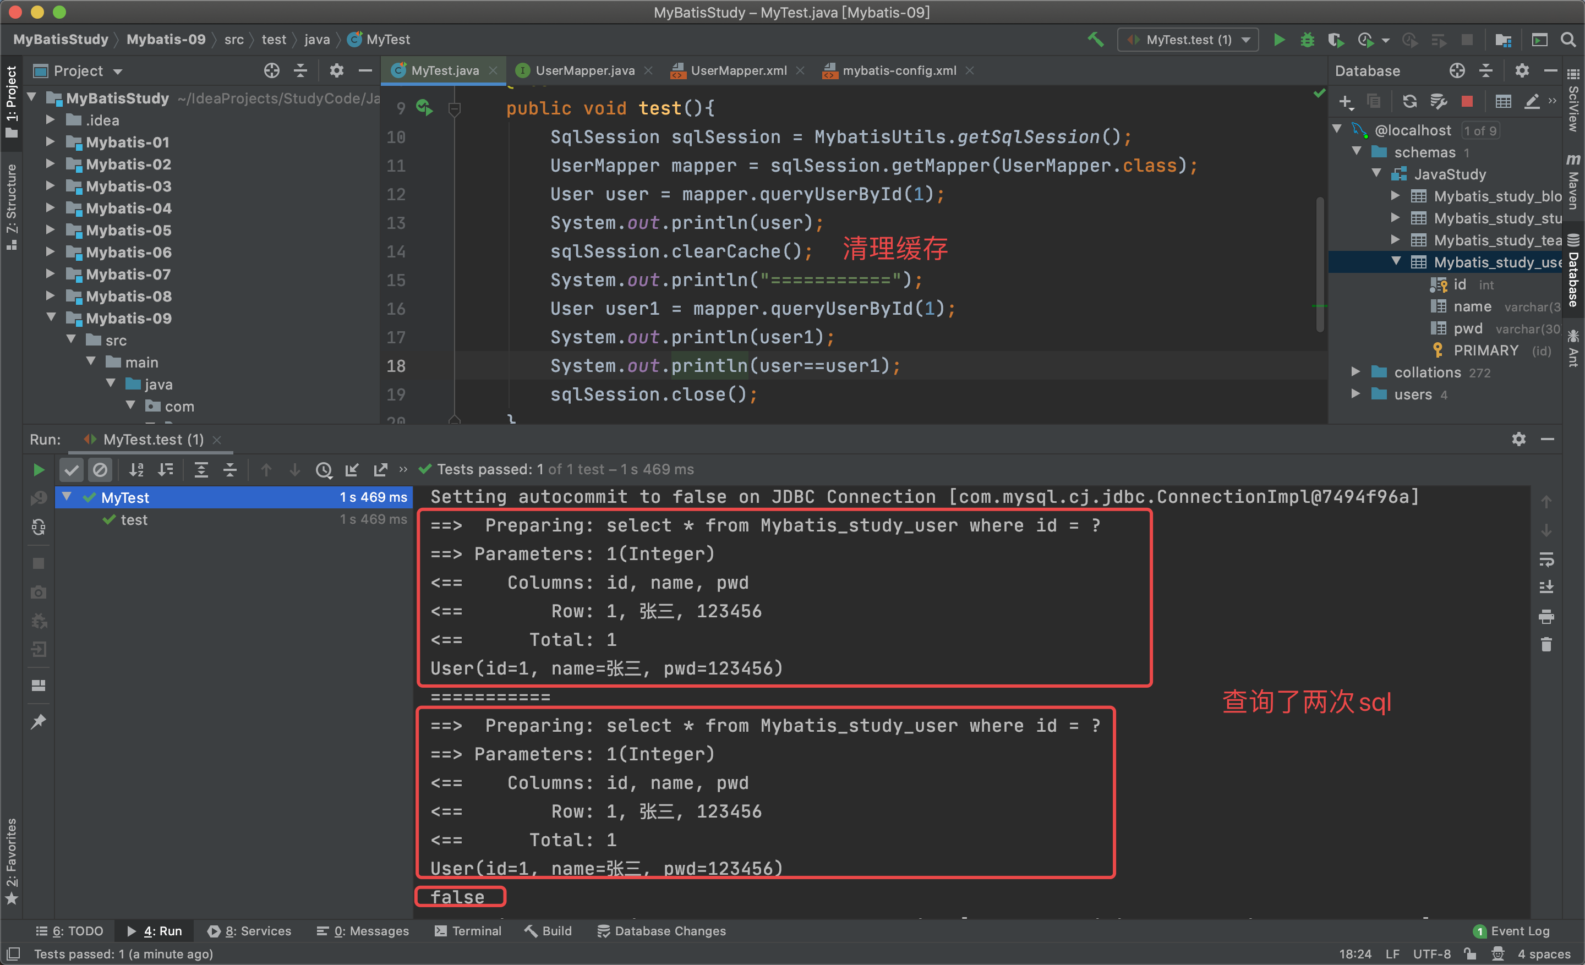Disconnect data source red stop icon

(x=1467, y=101)
